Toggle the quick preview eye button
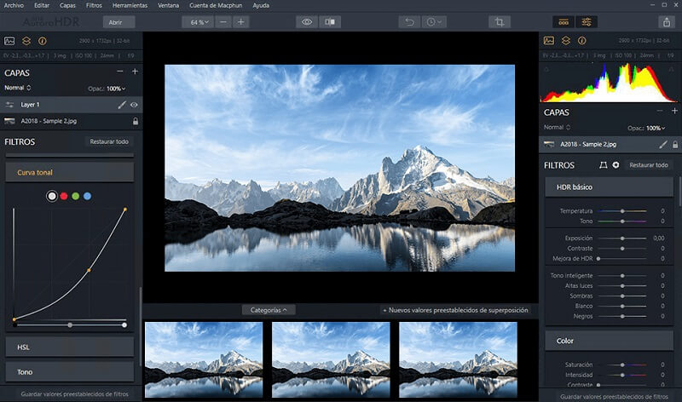This screenshot has width=682, height=402. [308, 21]
